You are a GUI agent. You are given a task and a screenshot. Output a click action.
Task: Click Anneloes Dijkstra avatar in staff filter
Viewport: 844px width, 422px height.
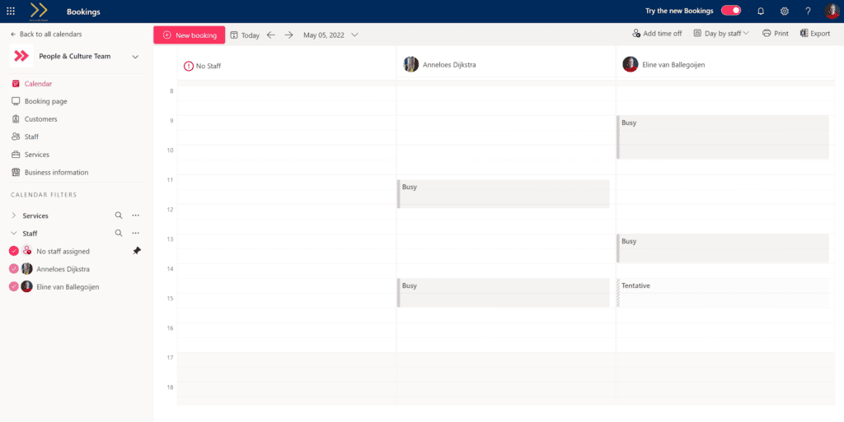(x=27, y=269)
